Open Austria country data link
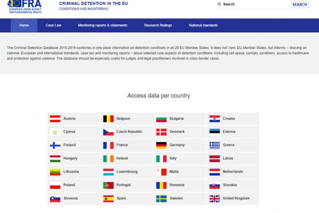The width and height of the screenshot is (319, 213). click(70, 119)
